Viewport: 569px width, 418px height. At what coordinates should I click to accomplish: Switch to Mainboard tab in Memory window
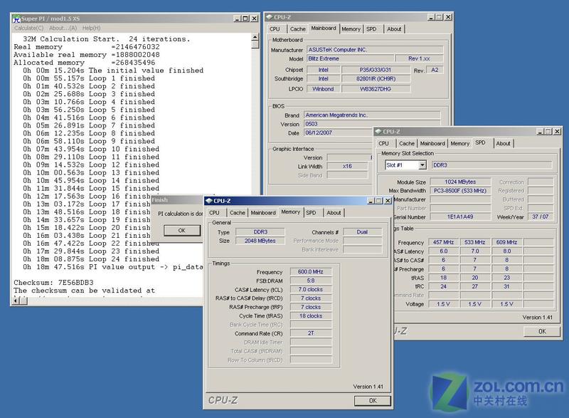pyautogui.click(x=263, y=213)
